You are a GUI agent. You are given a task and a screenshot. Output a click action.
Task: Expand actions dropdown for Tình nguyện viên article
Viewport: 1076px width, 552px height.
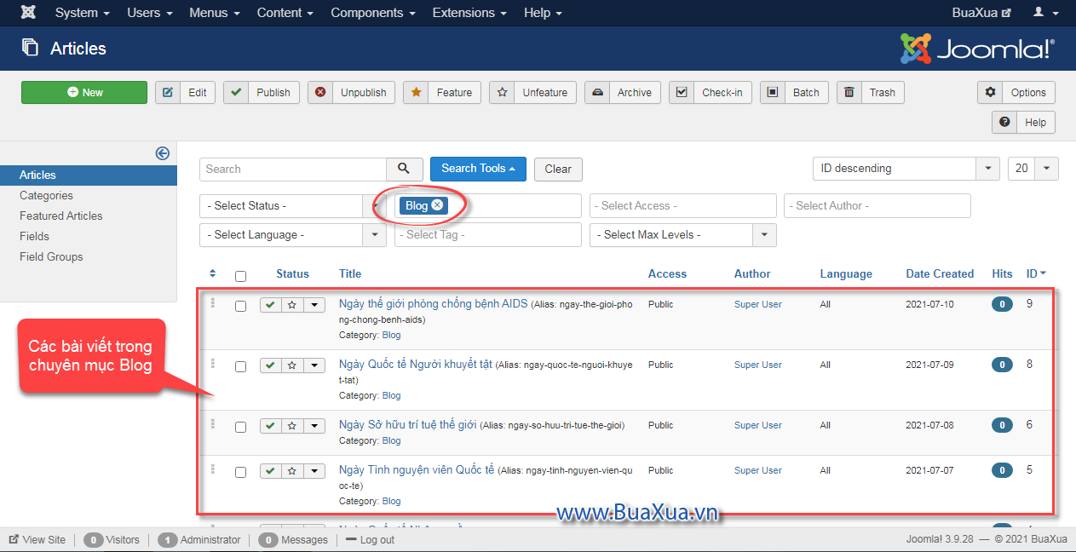coord(314,471)
